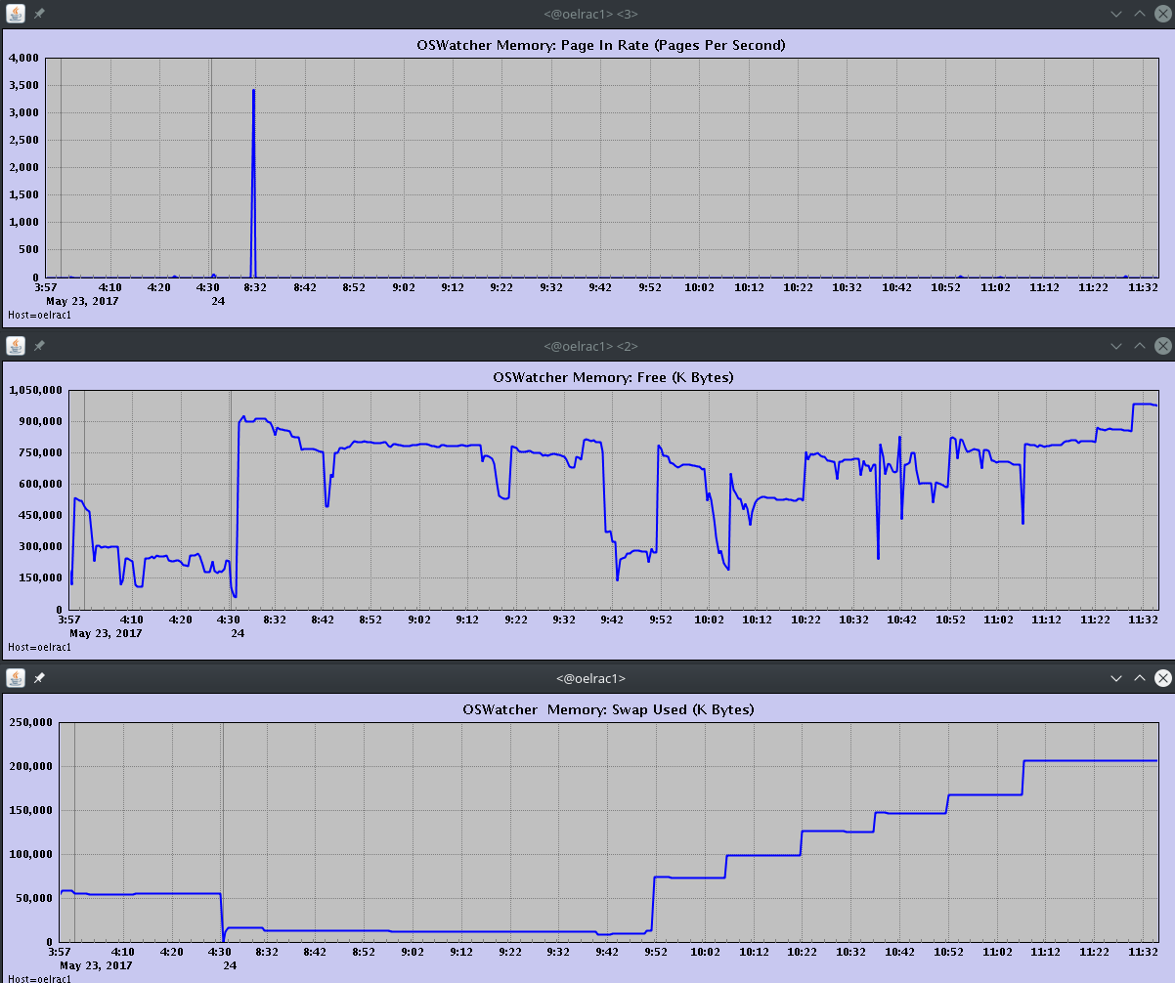Click the 'May 23, 2017' date under Free chart

(x=106, y=632)
